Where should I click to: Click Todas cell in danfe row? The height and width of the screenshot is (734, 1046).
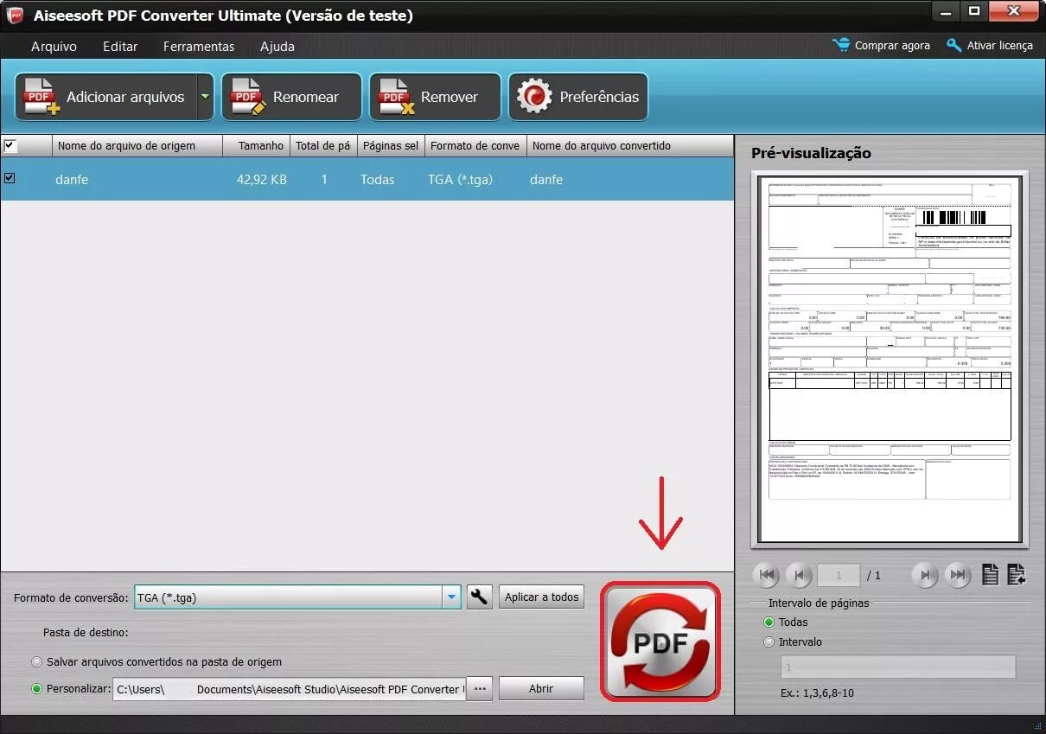tap(378, 180)
